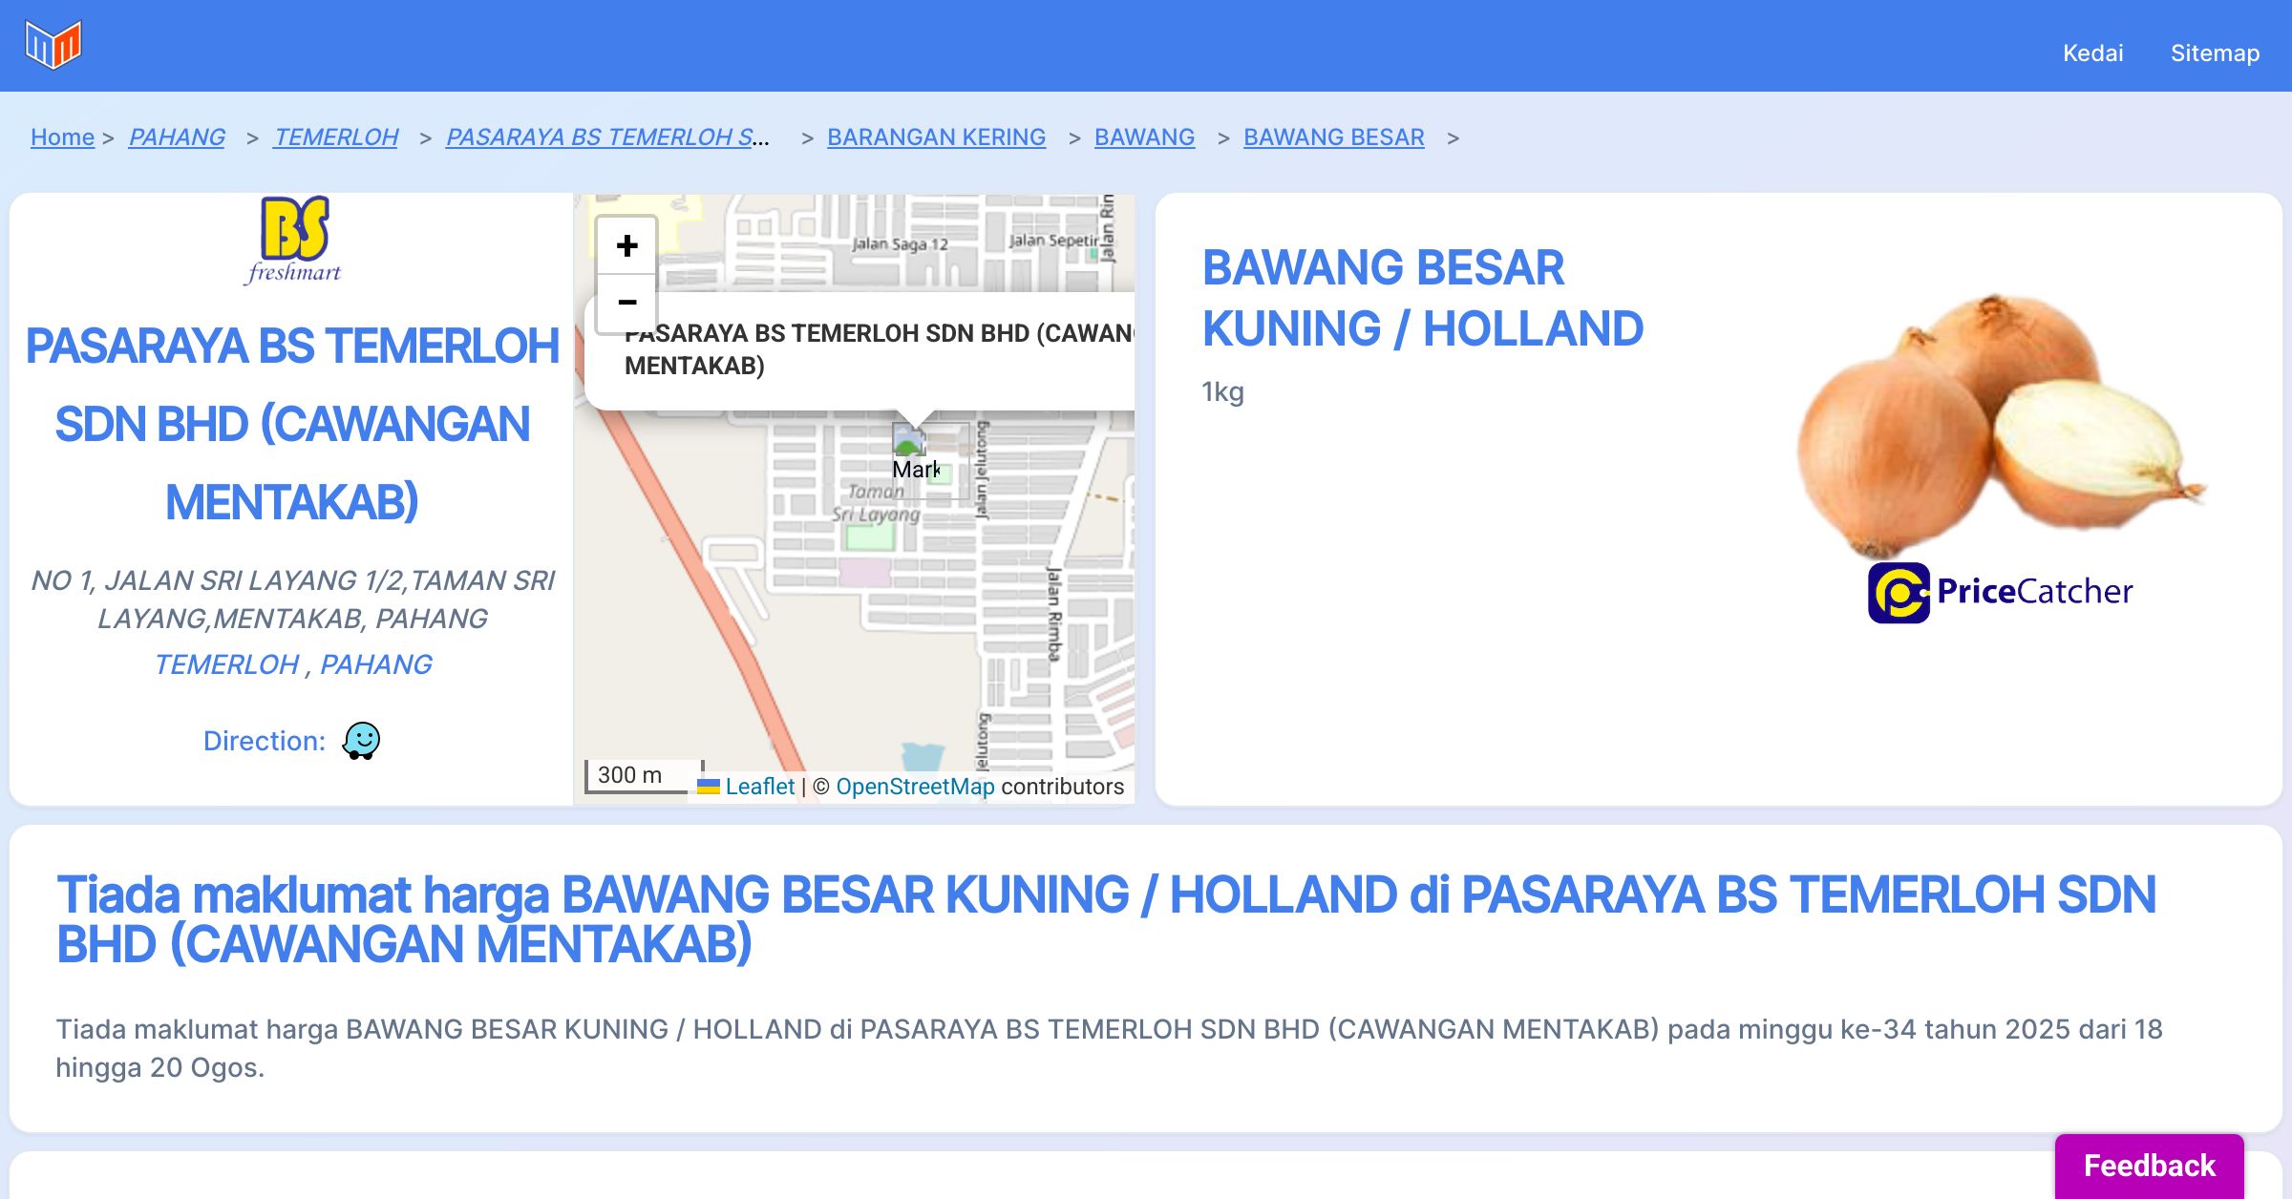Click the BS freshmart store logo
The height and width of the screenshot is (1199, 2292).
click(x=293, y=241)
